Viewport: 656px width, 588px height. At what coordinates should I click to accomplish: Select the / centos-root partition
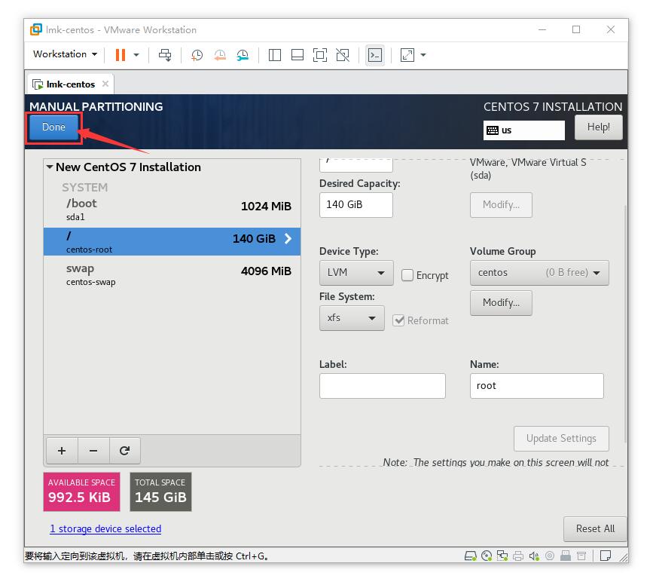172,242
